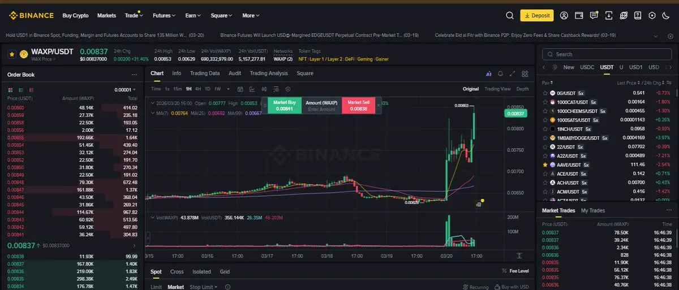Switch to the Trading Data tab

pyautogui.click(x=205, y=73)
